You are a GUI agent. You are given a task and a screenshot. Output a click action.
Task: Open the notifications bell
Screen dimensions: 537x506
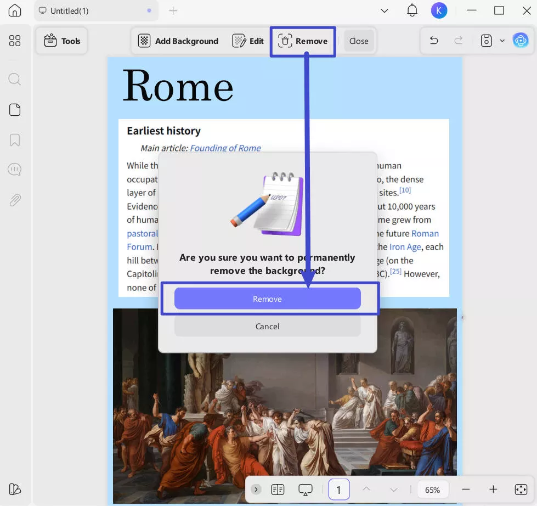click(412, 10)
